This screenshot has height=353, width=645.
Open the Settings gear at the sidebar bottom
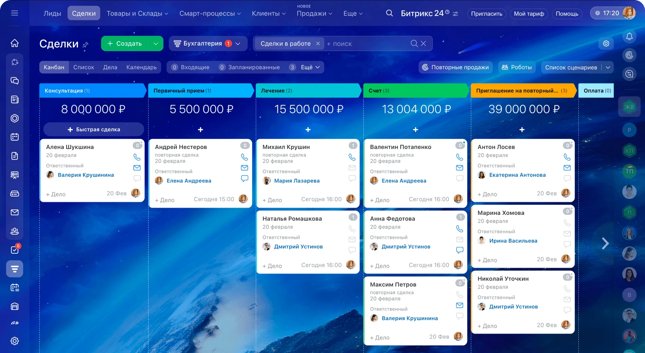tap(14, 341)
